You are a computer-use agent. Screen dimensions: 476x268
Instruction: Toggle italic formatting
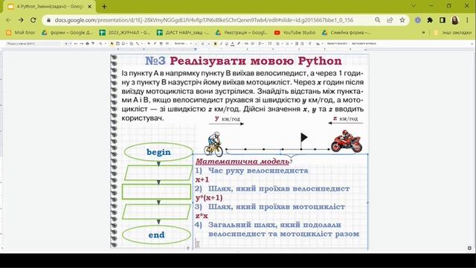coord(221,44)
